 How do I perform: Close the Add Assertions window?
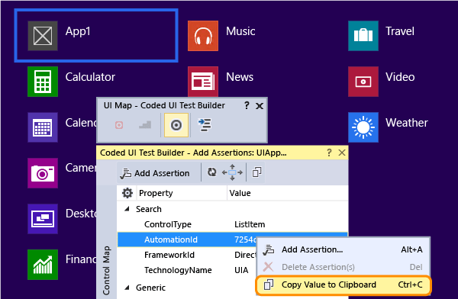pos(342,153)
